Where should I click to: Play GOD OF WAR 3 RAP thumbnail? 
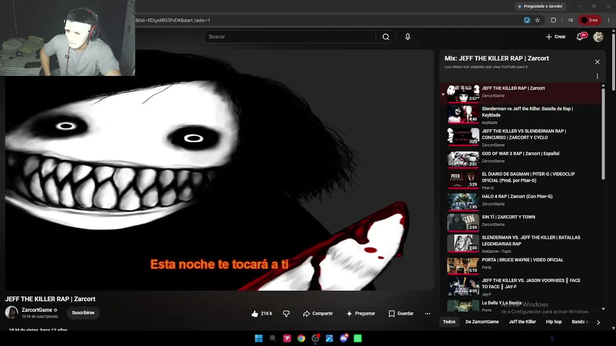coord(463,159)
